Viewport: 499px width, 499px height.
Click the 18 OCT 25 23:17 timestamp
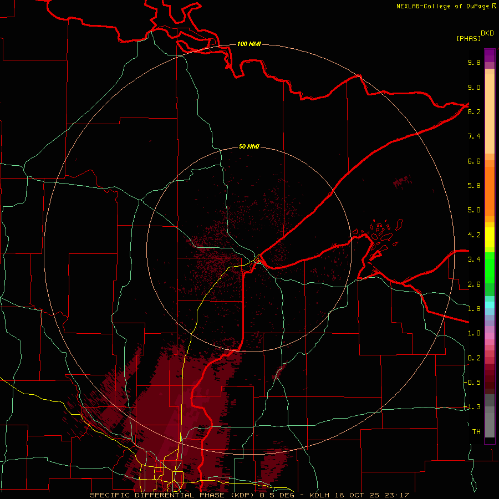click(x=371, y=495)
